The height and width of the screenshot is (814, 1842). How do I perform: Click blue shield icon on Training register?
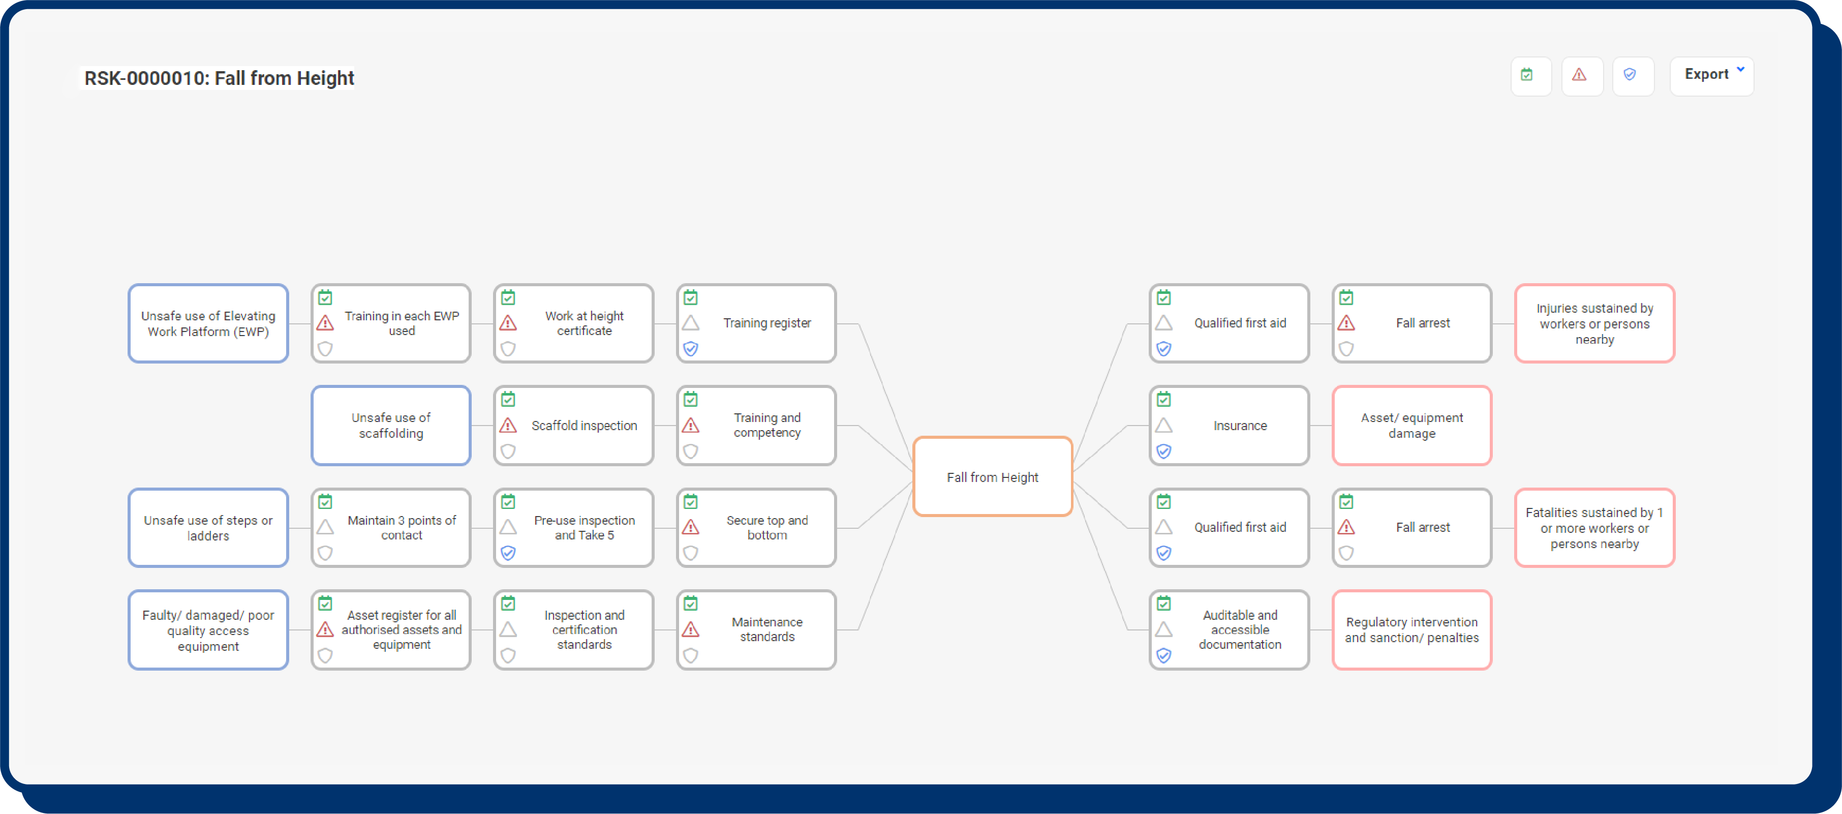pos(691,348)
